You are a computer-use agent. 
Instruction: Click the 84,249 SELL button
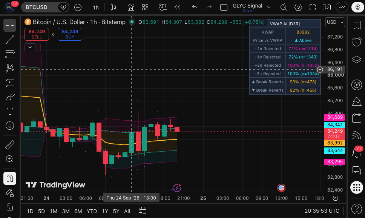pyautogui.click(x=37, y=34)
